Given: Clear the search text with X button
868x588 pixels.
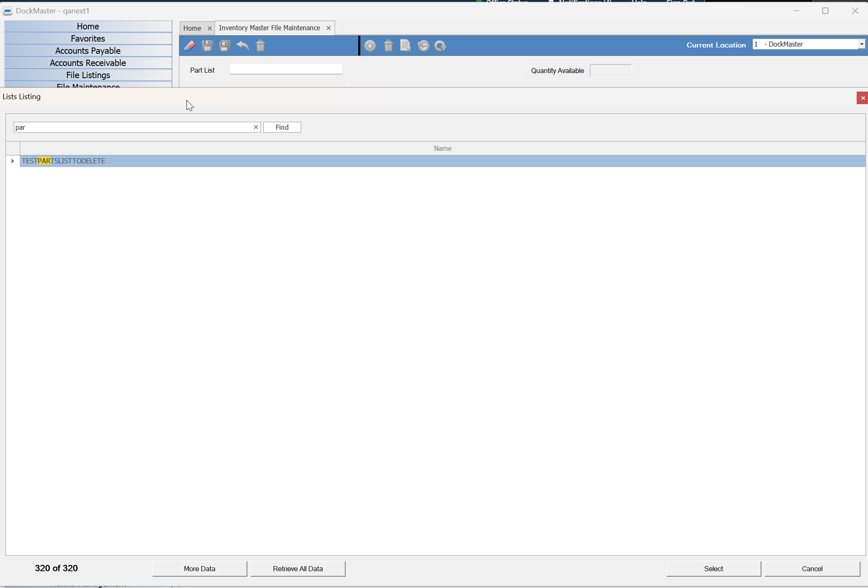Looking at the screenshot, I should pos(256,127).
